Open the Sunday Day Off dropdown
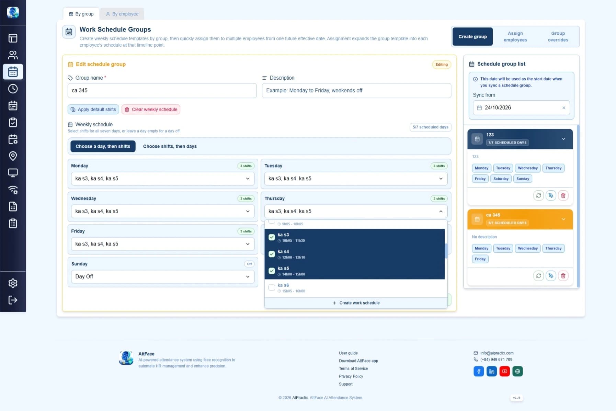 162,276
